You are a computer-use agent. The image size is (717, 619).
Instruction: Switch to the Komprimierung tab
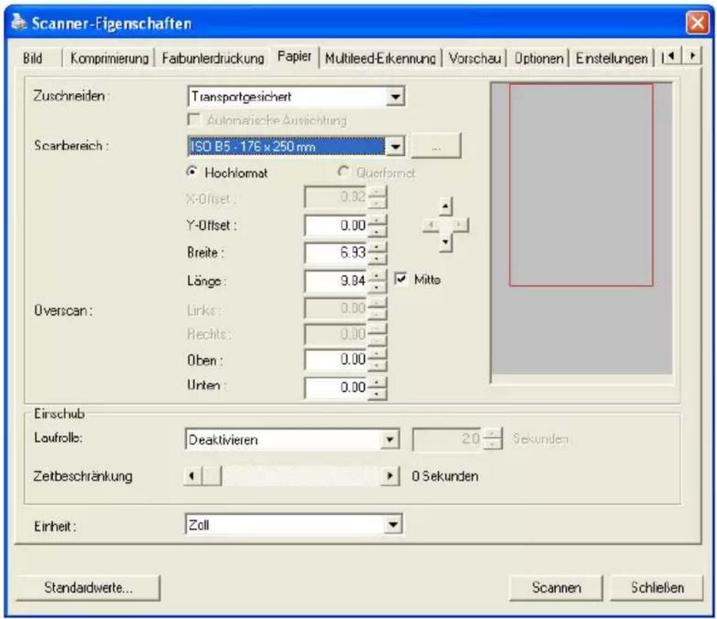(x=109, y=59)
